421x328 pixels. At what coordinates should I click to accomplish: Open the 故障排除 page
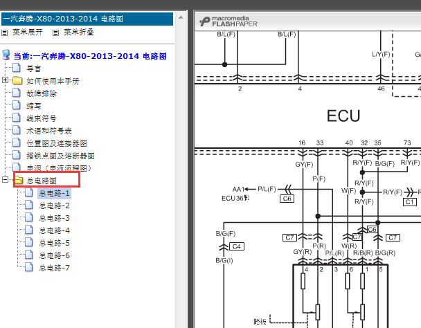pyautogui.click(x=42, y=93)
